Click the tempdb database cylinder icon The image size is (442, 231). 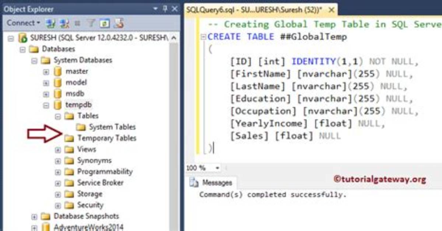click(57, 105)
